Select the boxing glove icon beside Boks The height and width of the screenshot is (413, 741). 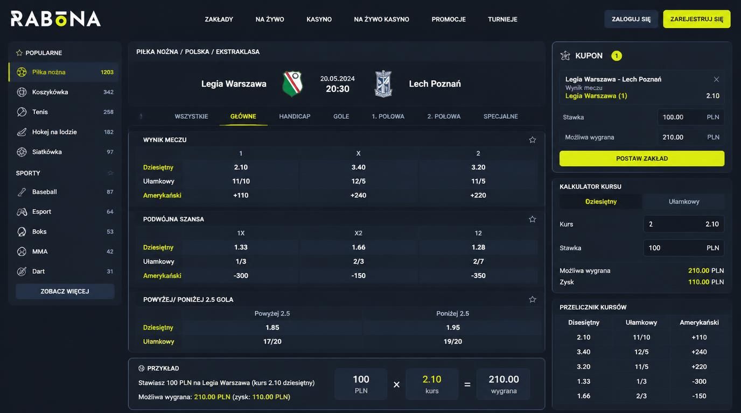tap(22, 232)
